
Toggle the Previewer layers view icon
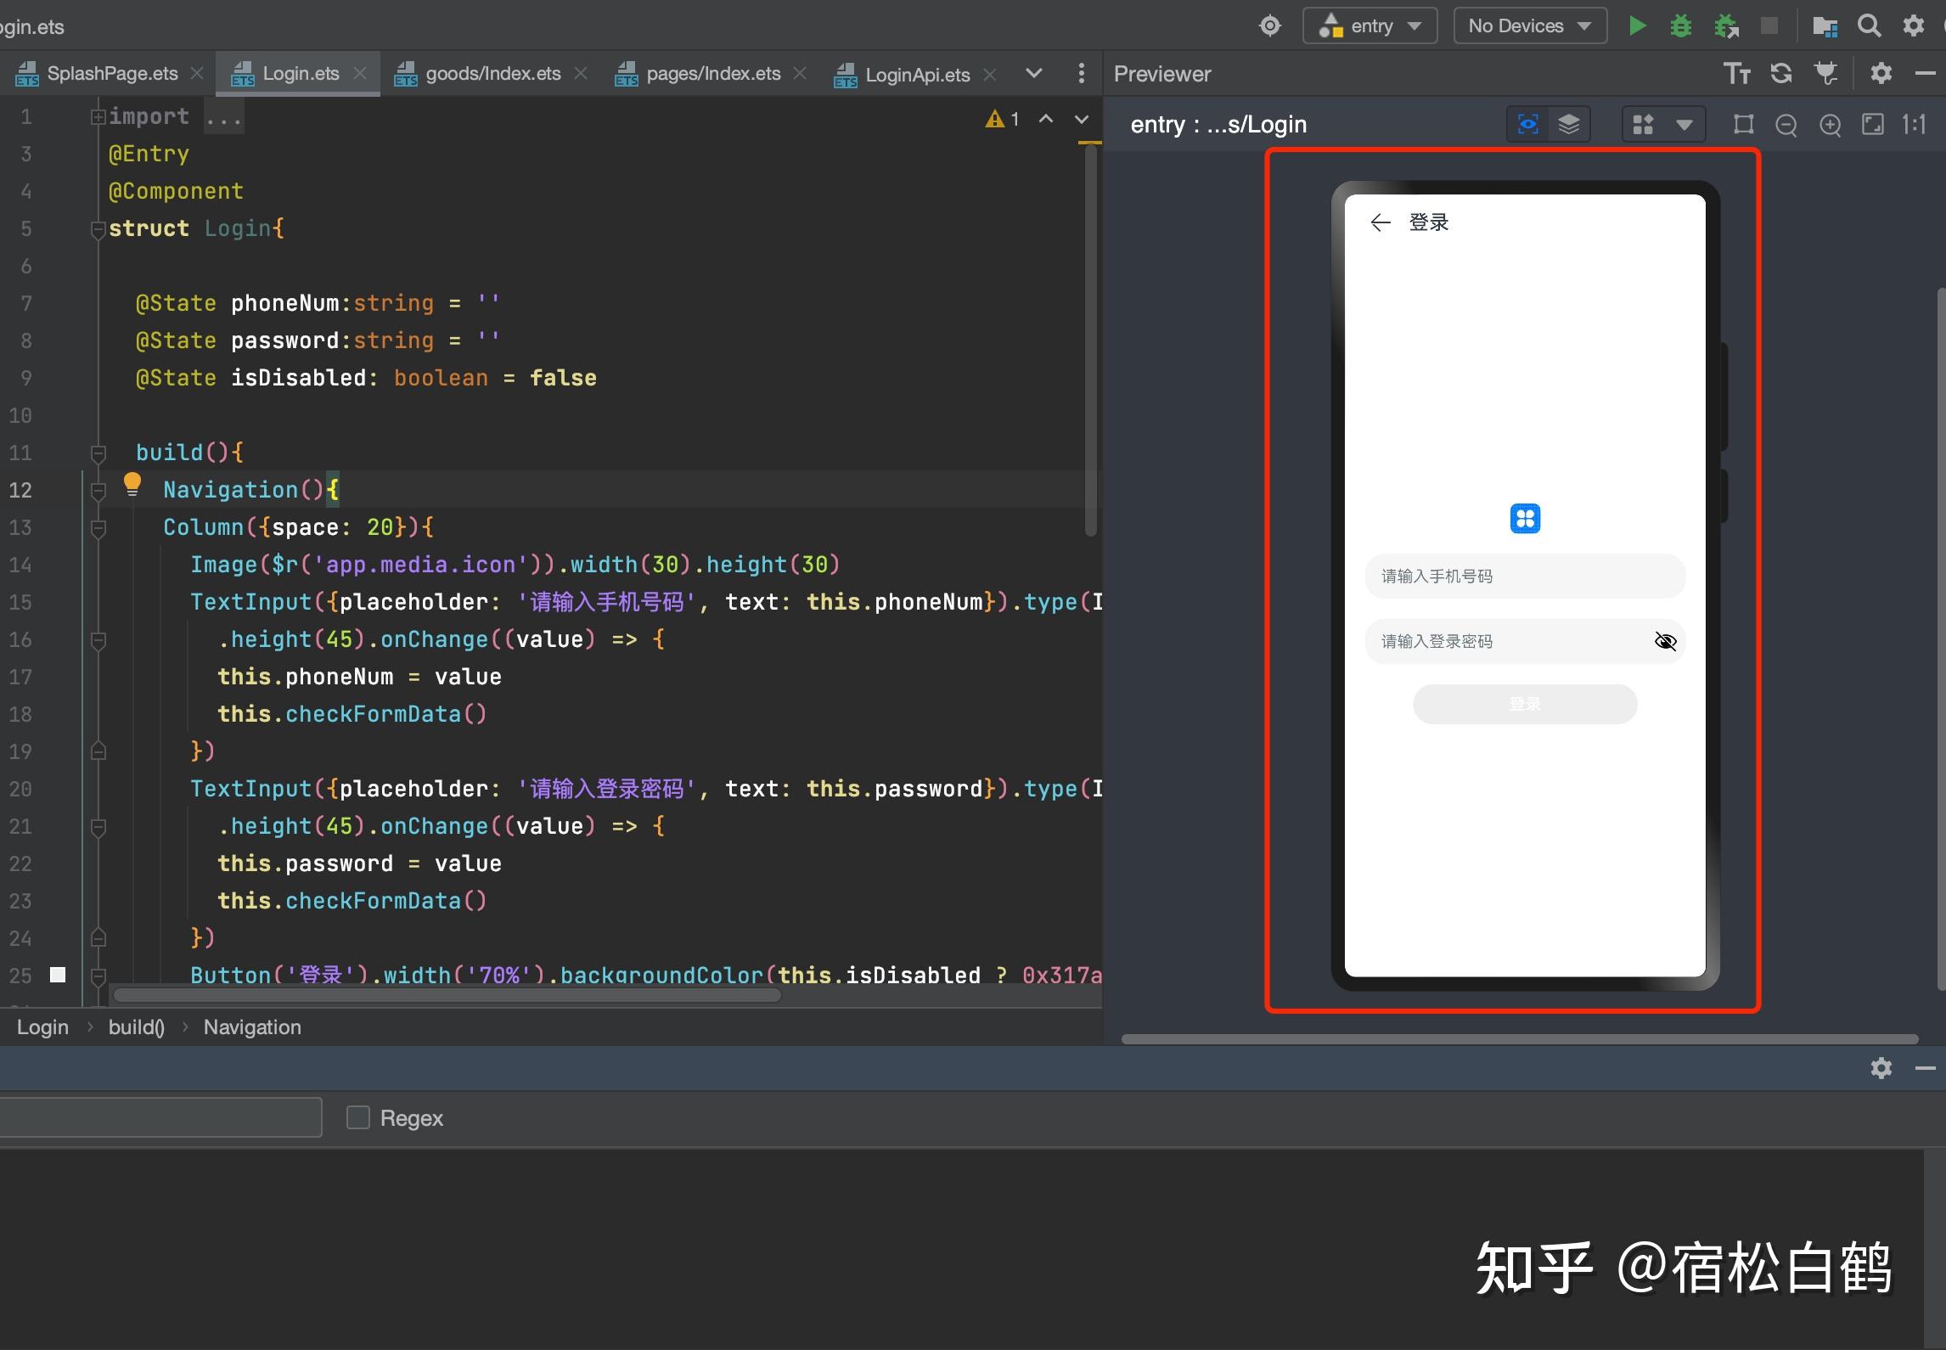pos(1569,125)
